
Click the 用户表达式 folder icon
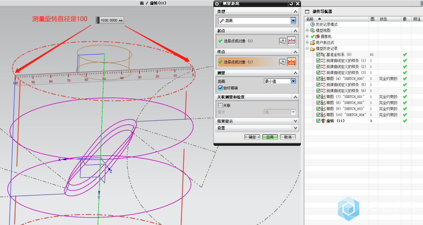click(312, 42)
